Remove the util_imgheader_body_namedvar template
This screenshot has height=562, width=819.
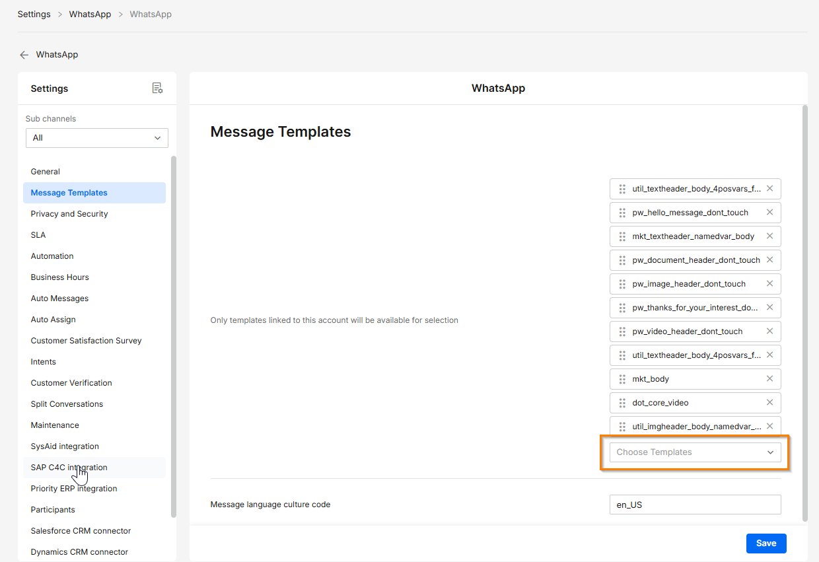pos(769,427)
